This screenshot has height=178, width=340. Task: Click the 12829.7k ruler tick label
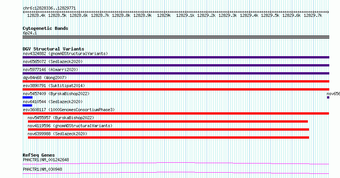coord(313,15)
